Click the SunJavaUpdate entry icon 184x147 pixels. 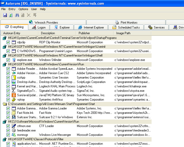pos(14,95)
